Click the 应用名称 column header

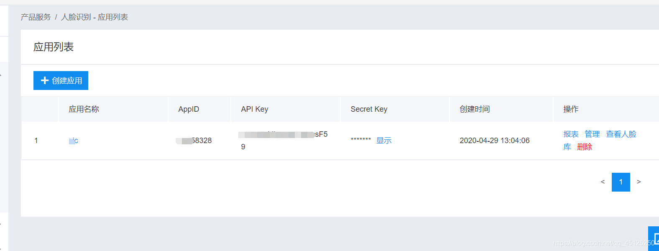click(x=84, y=109)
